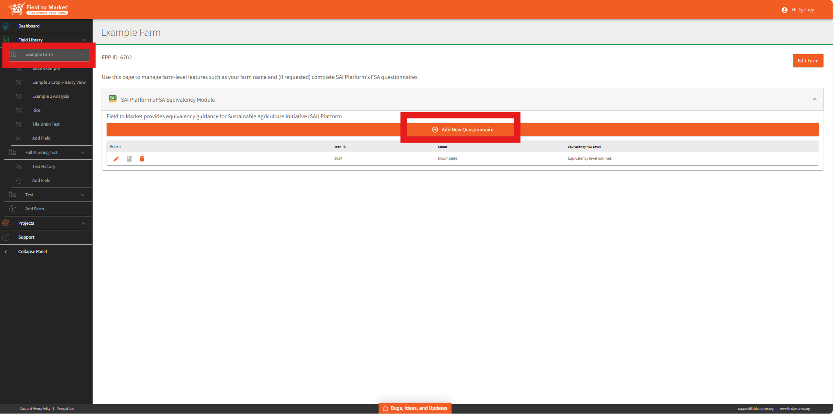Select Eample 1 Crop History View field
This screenshot has width=834, height=414.
59,82
